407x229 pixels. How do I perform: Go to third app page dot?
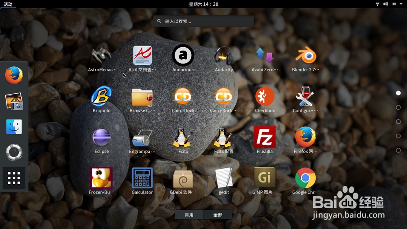click(398, 122)
